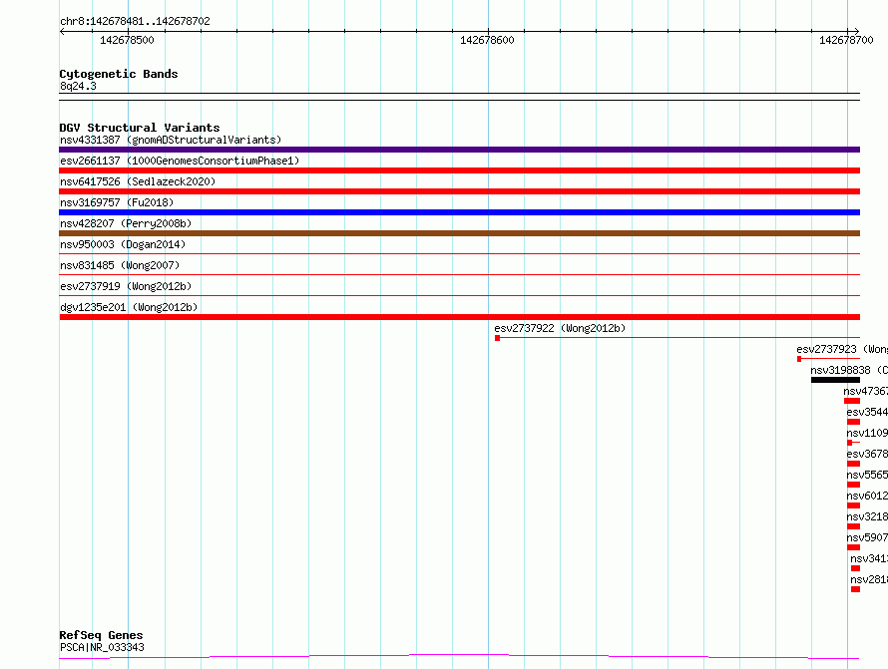Click the nsv3198838 variant label
This screenshot has height=669, width=888.
pos(849,370)
